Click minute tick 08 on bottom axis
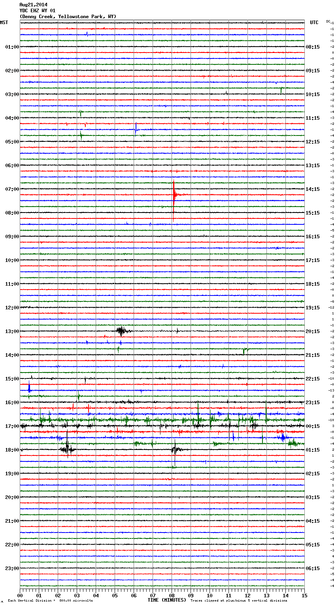Image resolution: width=336 pixels, height=606 pixels. click(x=172, y=595)
